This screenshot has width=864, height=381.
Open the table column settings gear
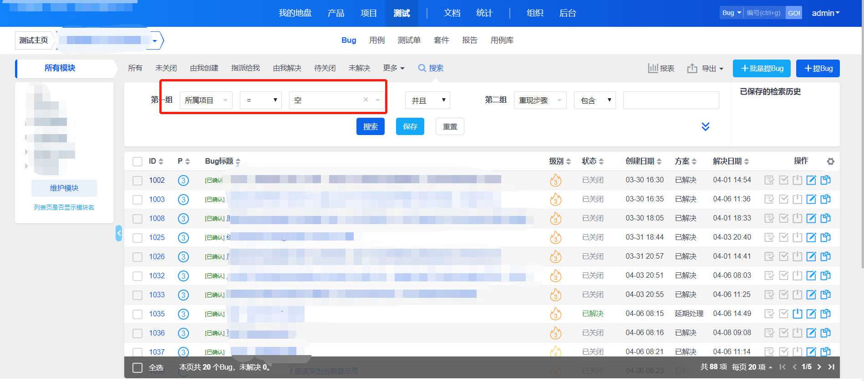tap(830, 161)
